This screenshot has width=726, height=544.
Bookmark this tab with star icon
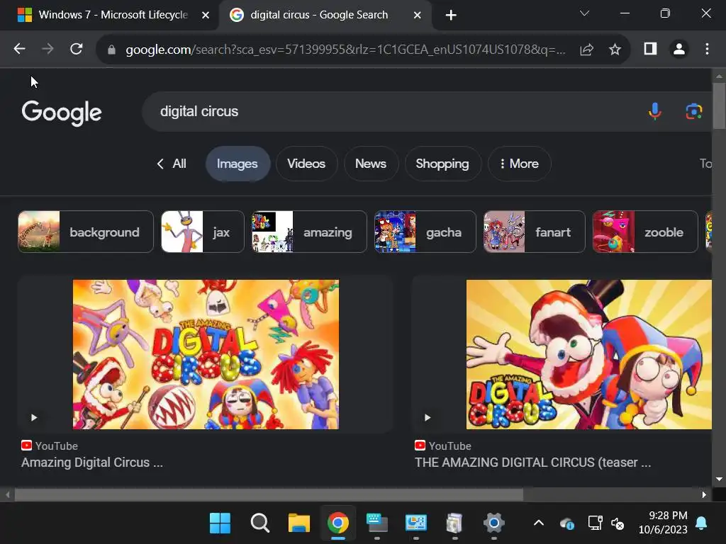click(x=615, y=49)
